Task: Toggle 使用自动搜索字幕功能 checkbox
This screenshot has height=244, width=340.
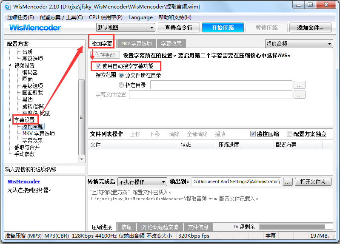Action: click(98, 65)
